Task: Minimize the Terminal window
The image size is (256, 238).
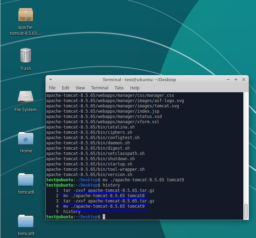Action: pyautogui.click(x=228, y=80)
